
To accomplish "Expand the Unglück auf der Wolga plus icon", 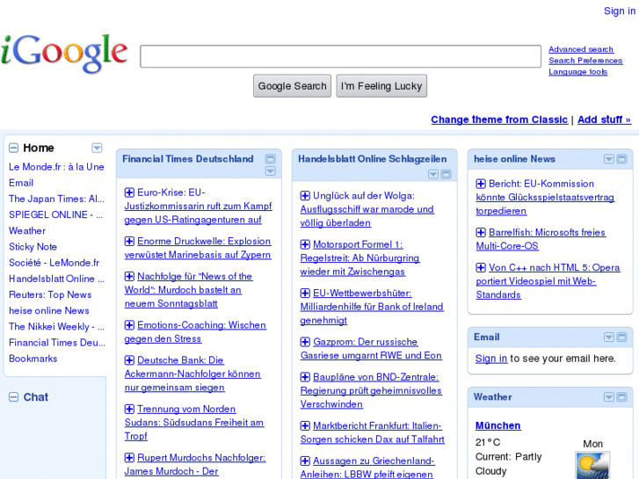I will click(x=305, y=196).
